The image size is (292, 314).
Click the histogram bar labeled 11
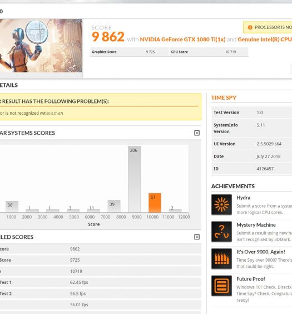tap(93, 210)
